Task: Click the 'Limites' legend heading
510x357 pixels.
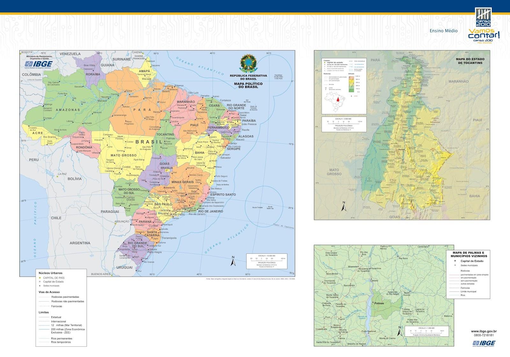Action: [x=44, y=312]
